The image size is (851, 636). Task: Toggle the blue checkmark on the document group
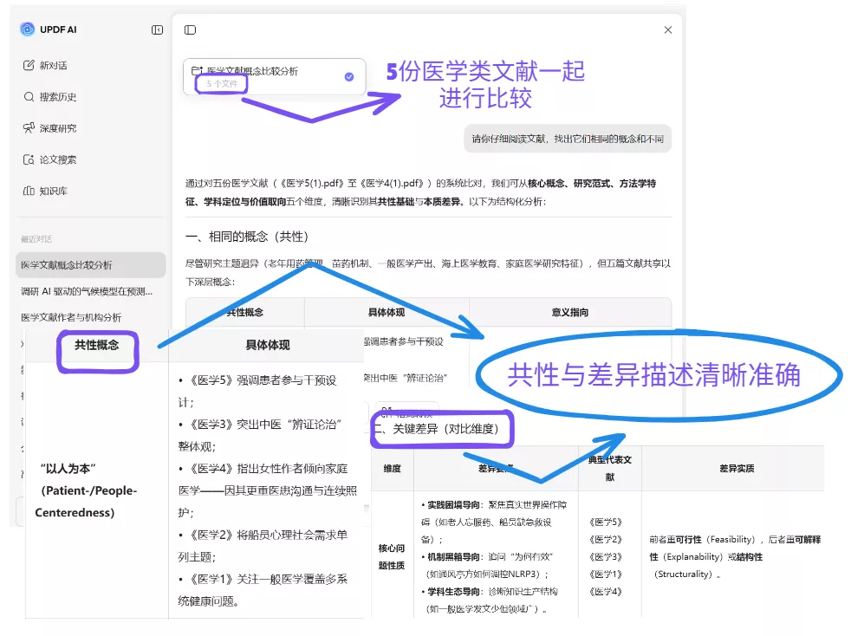pyautogui.click(x=349, y=76)
